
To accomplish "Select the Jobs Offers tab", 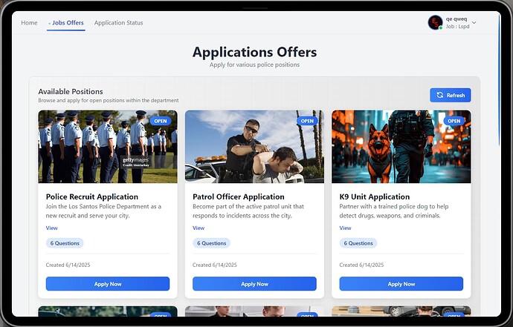I will click(66, 23).
